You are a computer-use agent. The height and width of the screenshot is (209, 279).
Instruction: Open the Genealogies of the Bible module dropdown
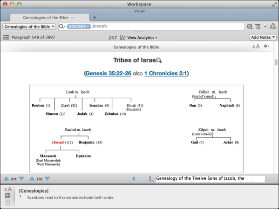click(29, 27)
